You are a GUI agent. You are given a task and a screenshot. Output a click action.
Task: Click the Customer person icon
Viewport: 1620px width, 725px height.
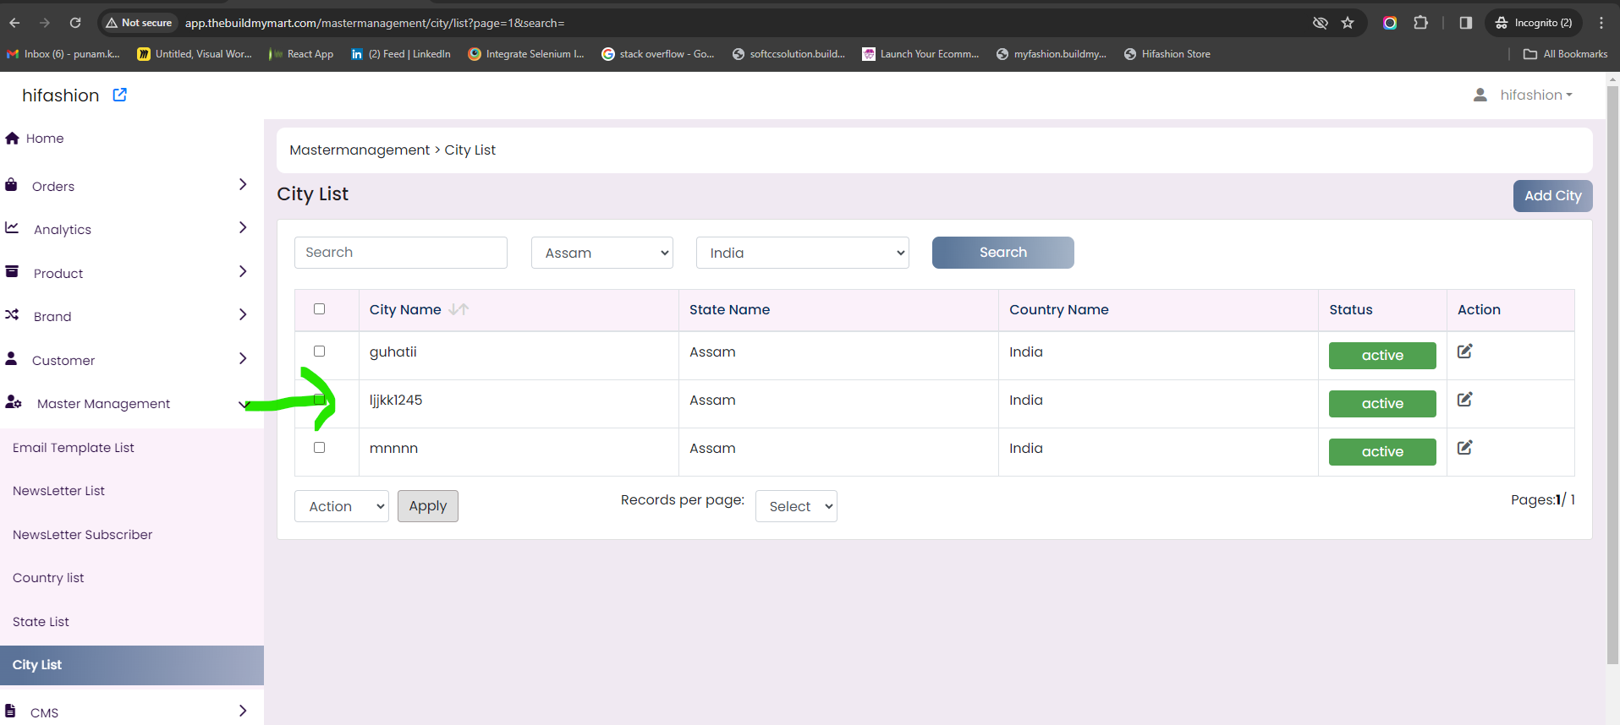point(11,358)
